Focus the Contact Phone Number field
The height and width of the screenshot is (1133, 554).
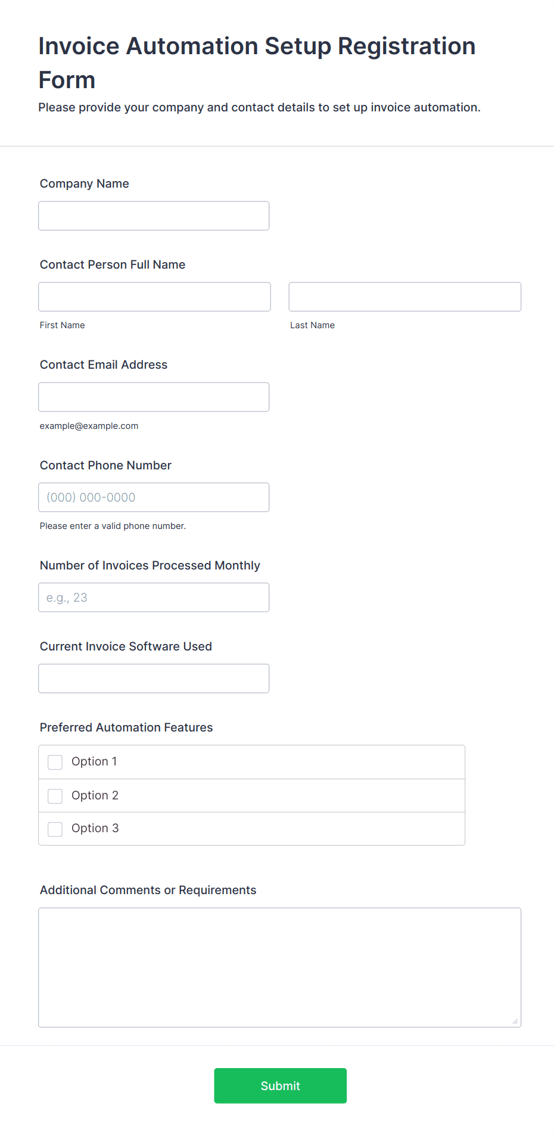point(154,497)
